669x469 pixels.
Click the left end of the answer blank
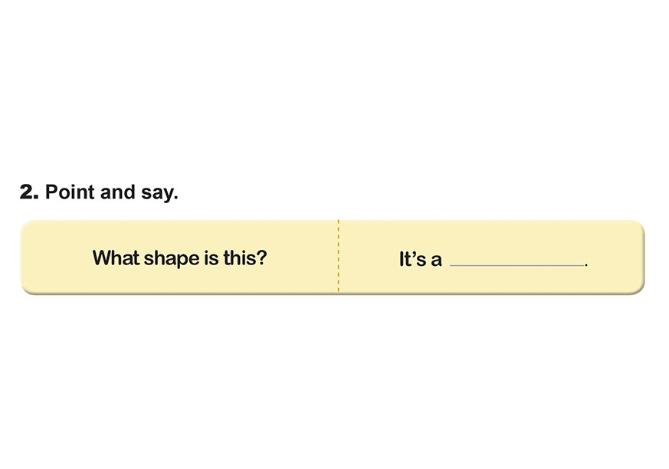tap(453, 265)
